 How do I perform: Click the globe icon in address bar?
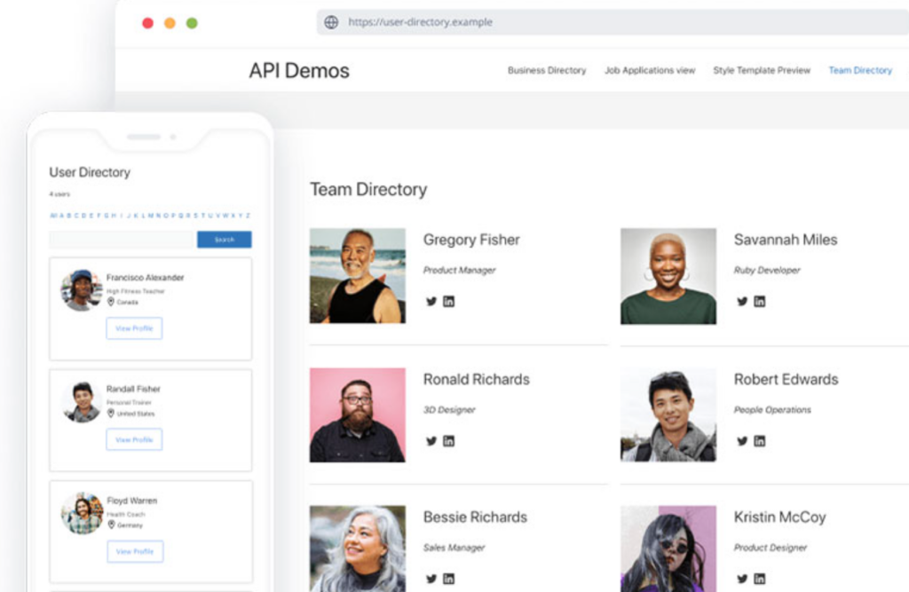331,22
